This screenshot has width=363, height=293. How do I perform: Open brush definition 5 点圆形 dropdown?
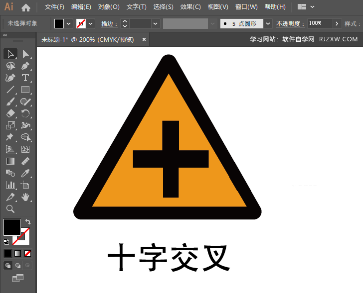[x=268, y=23]
